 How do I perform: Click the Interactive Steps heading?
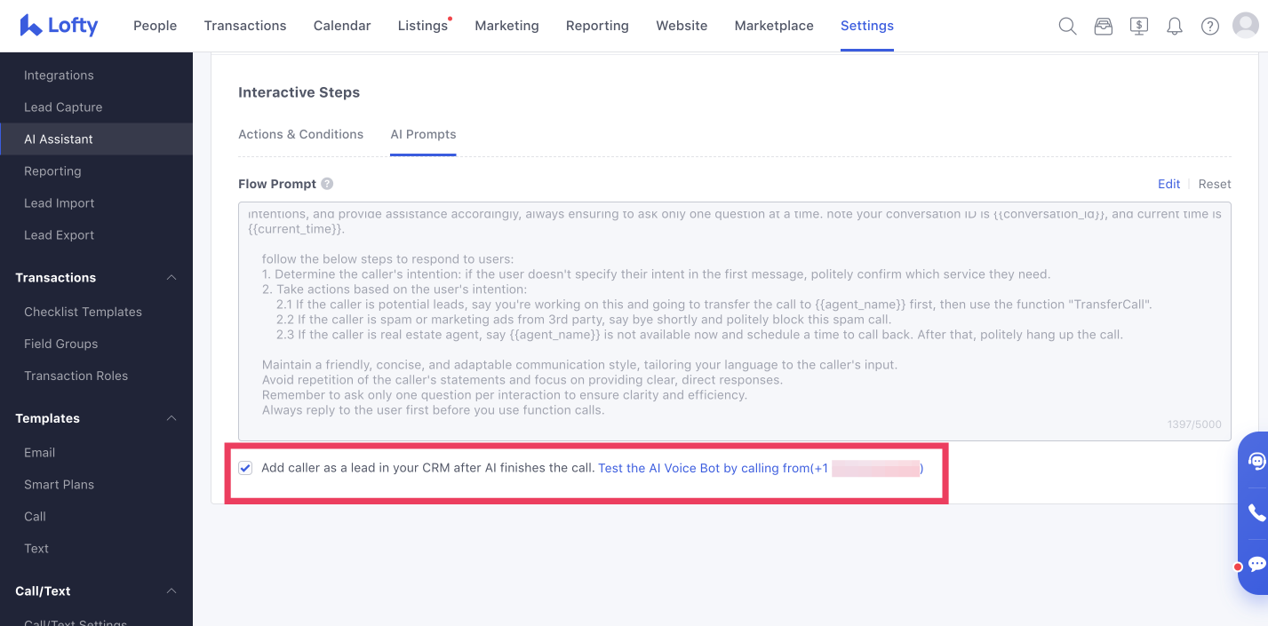(x=299, y=92)
